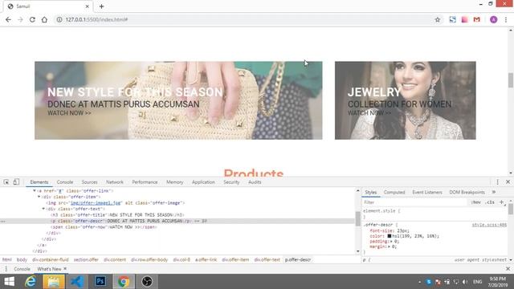Screen dimensions: 514x289
Task: Open the style.scss:486 source link
Action: click(489, 225)
